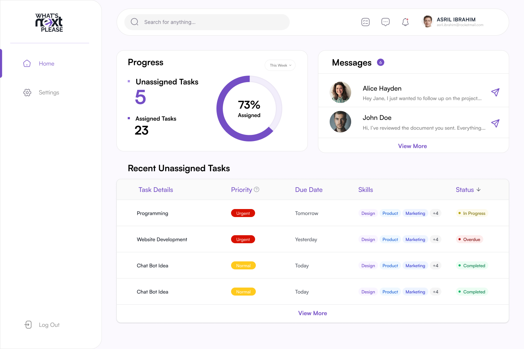Click the What's Next Please logo
The height and width of the screenshot is (349, 524).
pyautogui.click(x=49, y=23)
